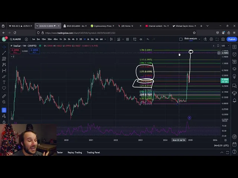
Task: Select the forecasting and measurement tool
Action: [x=4, y=70]
